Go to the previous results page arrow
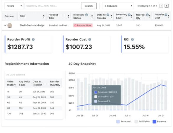173x133 pixels. (x=161, y=6)
